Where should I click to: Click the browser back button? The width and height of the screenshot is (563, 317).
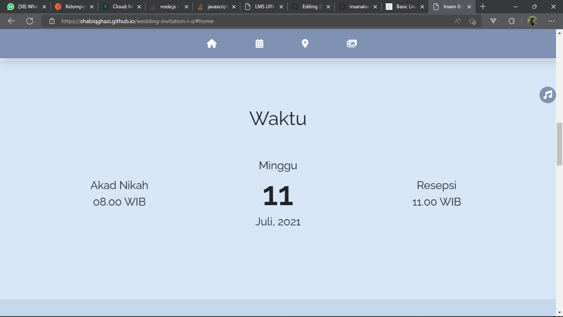pos(11,21)
